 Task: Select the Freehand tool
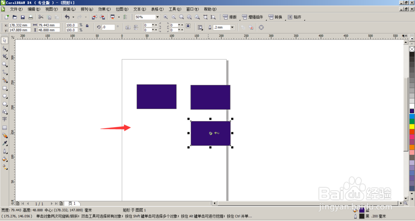pos(5,72)
